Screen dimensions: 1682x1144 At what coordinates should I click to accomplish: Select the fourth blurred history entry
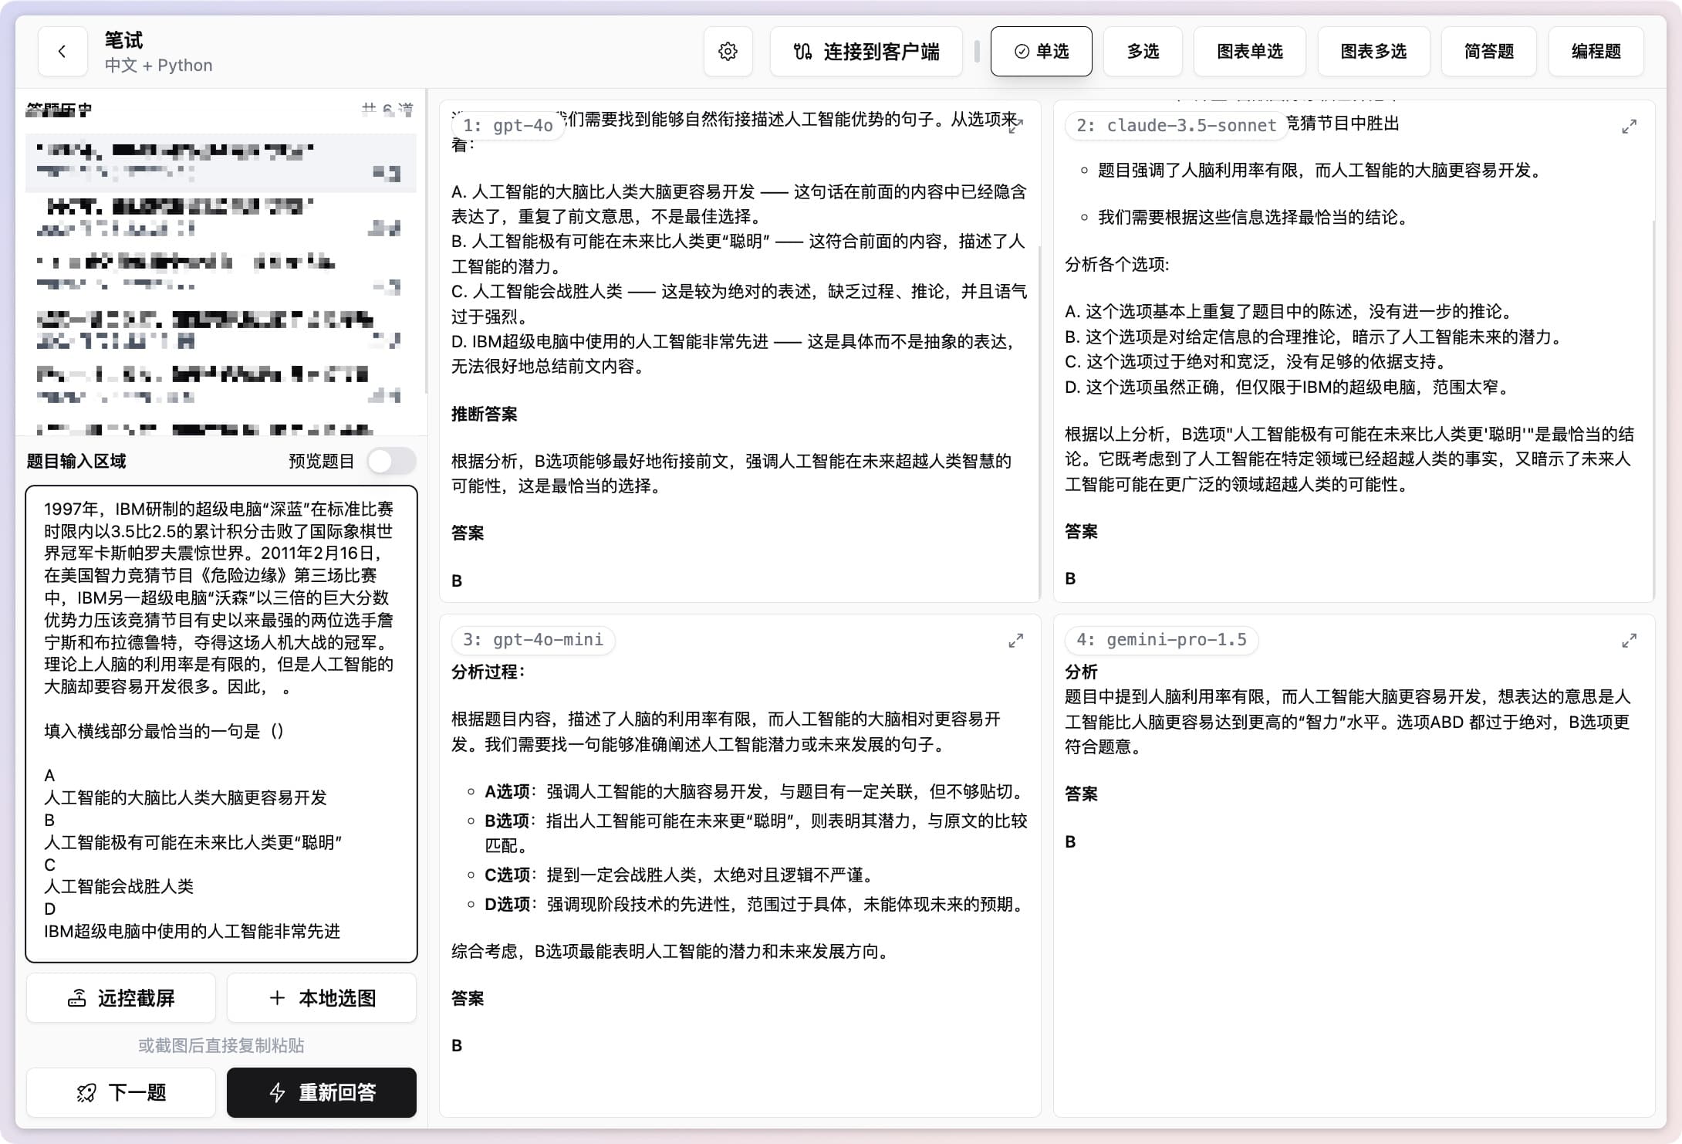click(x=221, y=330)
